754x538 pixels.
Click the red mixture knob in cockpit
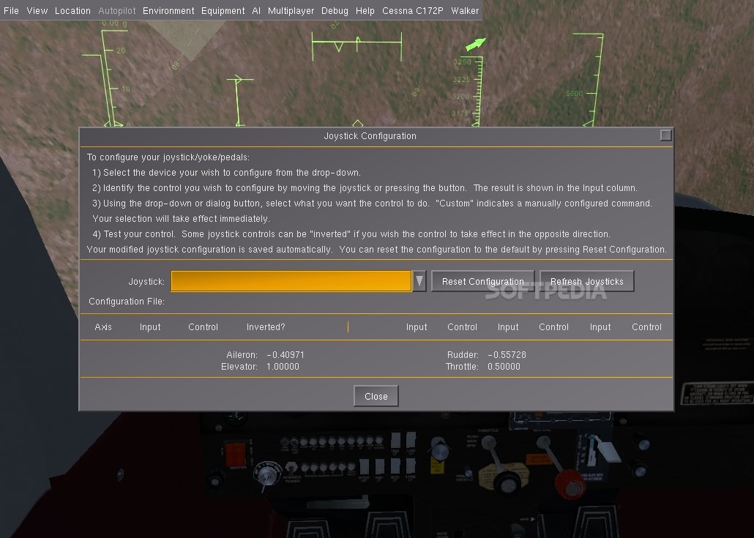(571, 484)
